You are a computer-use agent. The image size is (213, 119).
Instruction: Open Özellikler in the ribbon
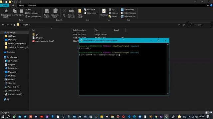[x=104, y=13]
